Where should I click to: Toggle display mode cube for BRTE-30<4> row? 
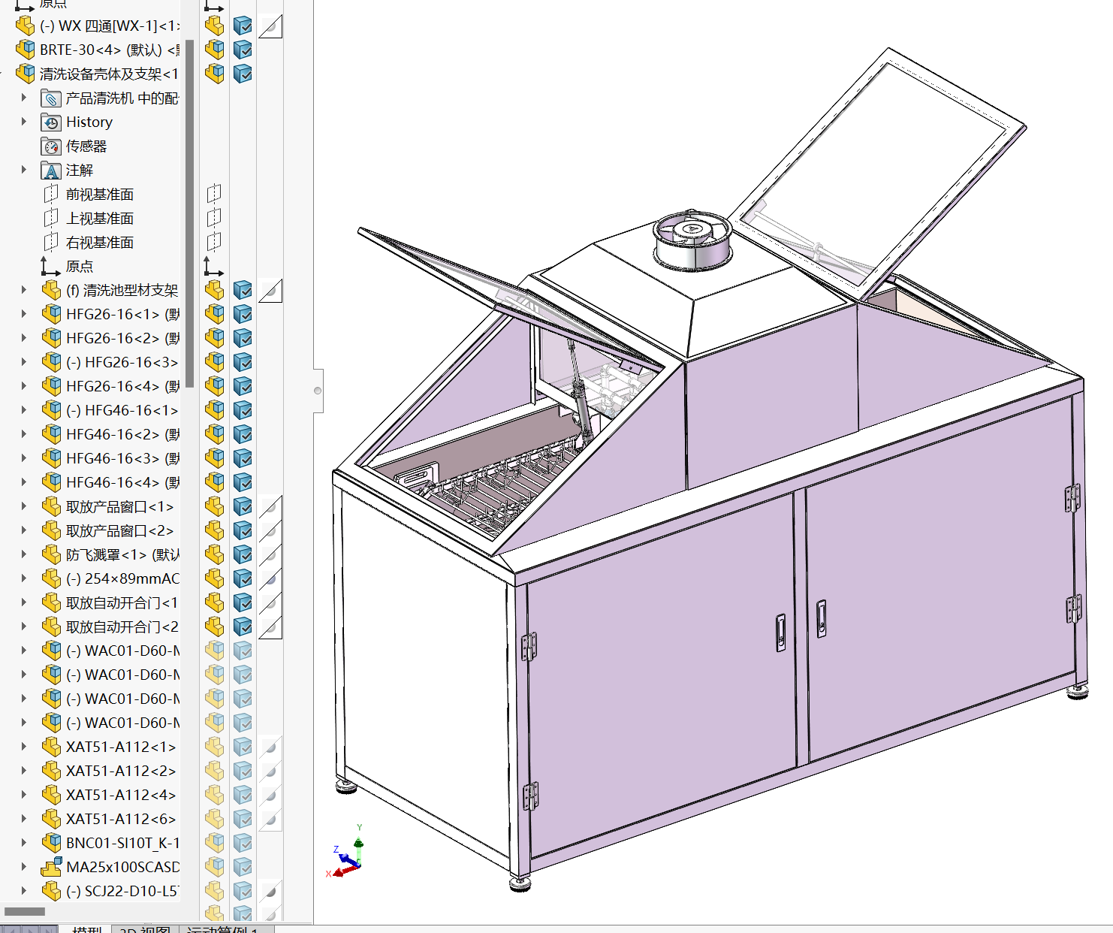(x=243, y=50)
